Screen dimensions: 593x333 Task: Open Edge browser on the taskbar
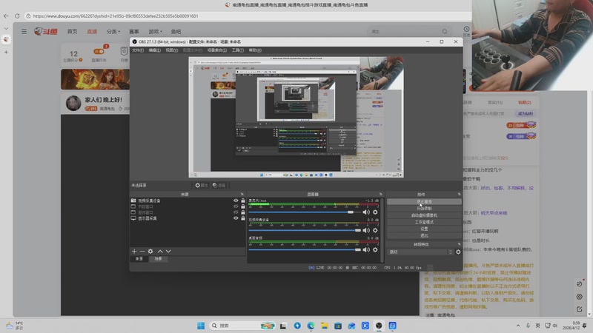311,326
